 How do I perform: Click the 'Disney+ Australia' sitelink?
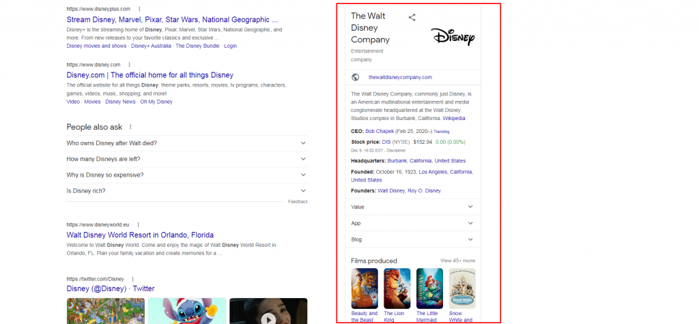pos(151,46)
